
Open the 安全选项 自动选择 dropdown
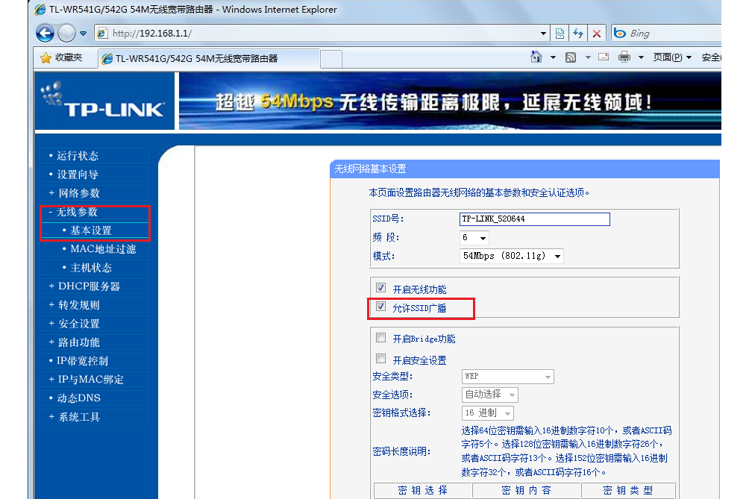[489, 395]
